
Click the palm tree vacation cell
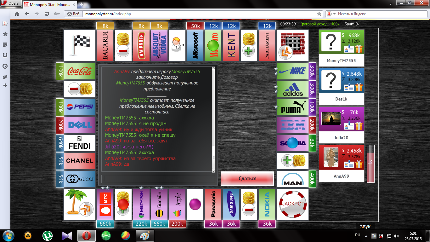80,204
